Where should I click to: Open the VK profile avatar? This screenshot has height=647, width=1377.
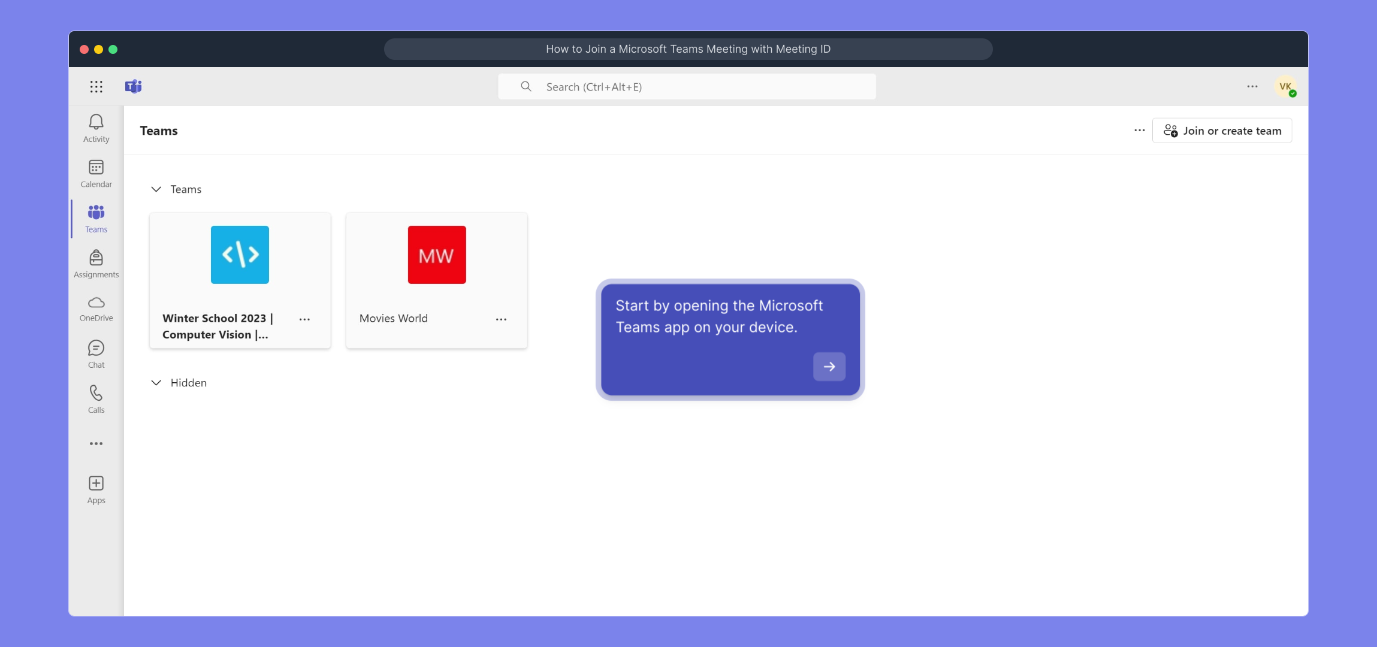click(1285, 87)
